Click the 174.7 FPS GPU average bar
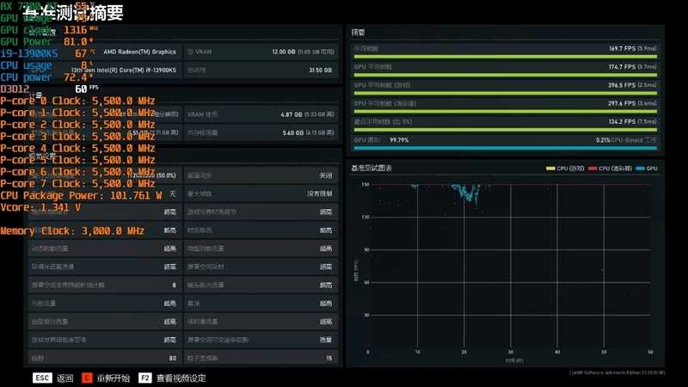 [x=505, y=68]
